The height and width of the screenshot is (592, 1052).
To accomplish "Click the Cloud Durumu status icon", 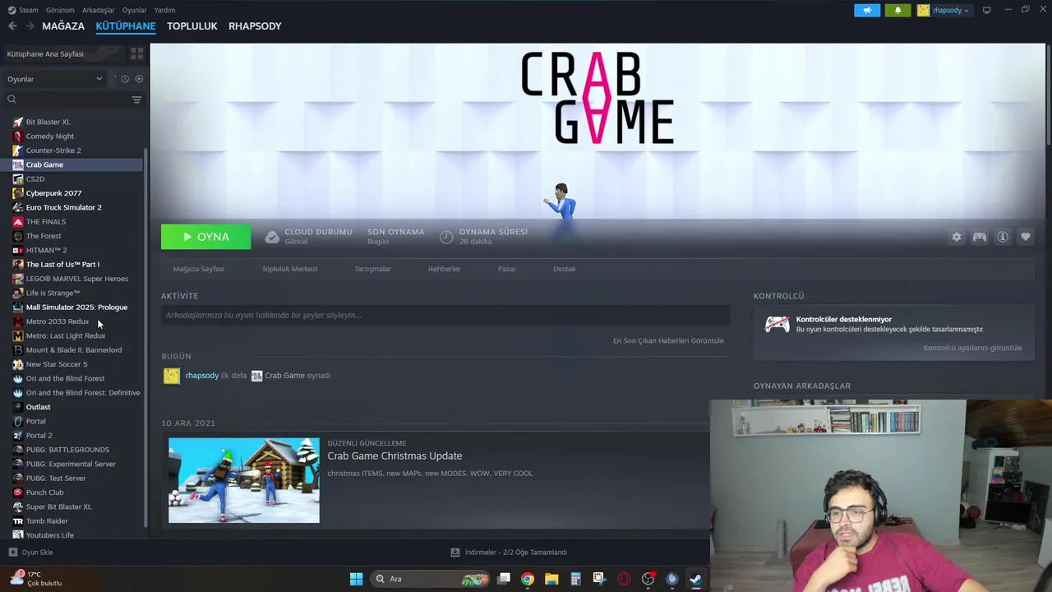I will (272, 237).
